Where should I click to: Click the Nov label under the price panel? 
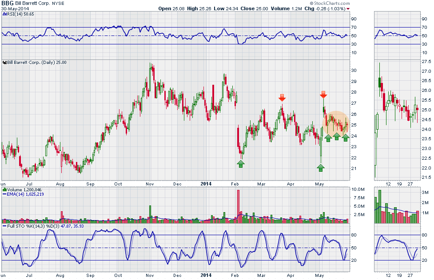pyautogui.click(x=150, y=184)
